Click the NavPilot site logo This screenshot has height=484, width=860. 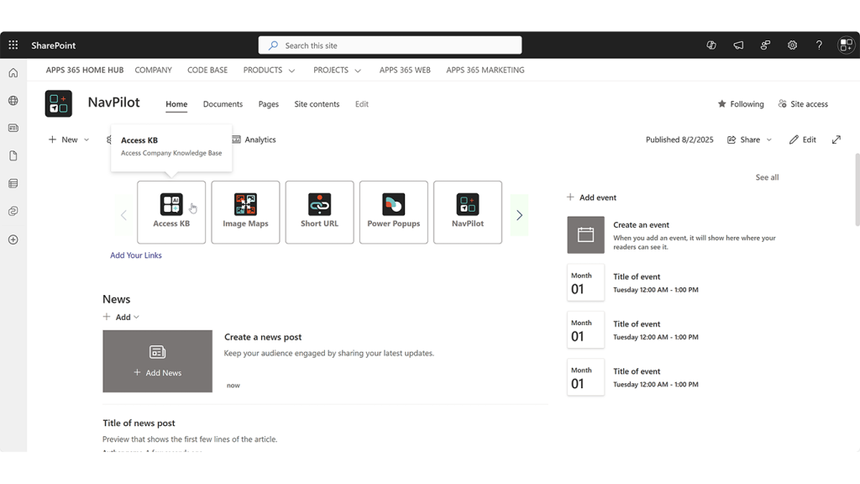[59, 103]
